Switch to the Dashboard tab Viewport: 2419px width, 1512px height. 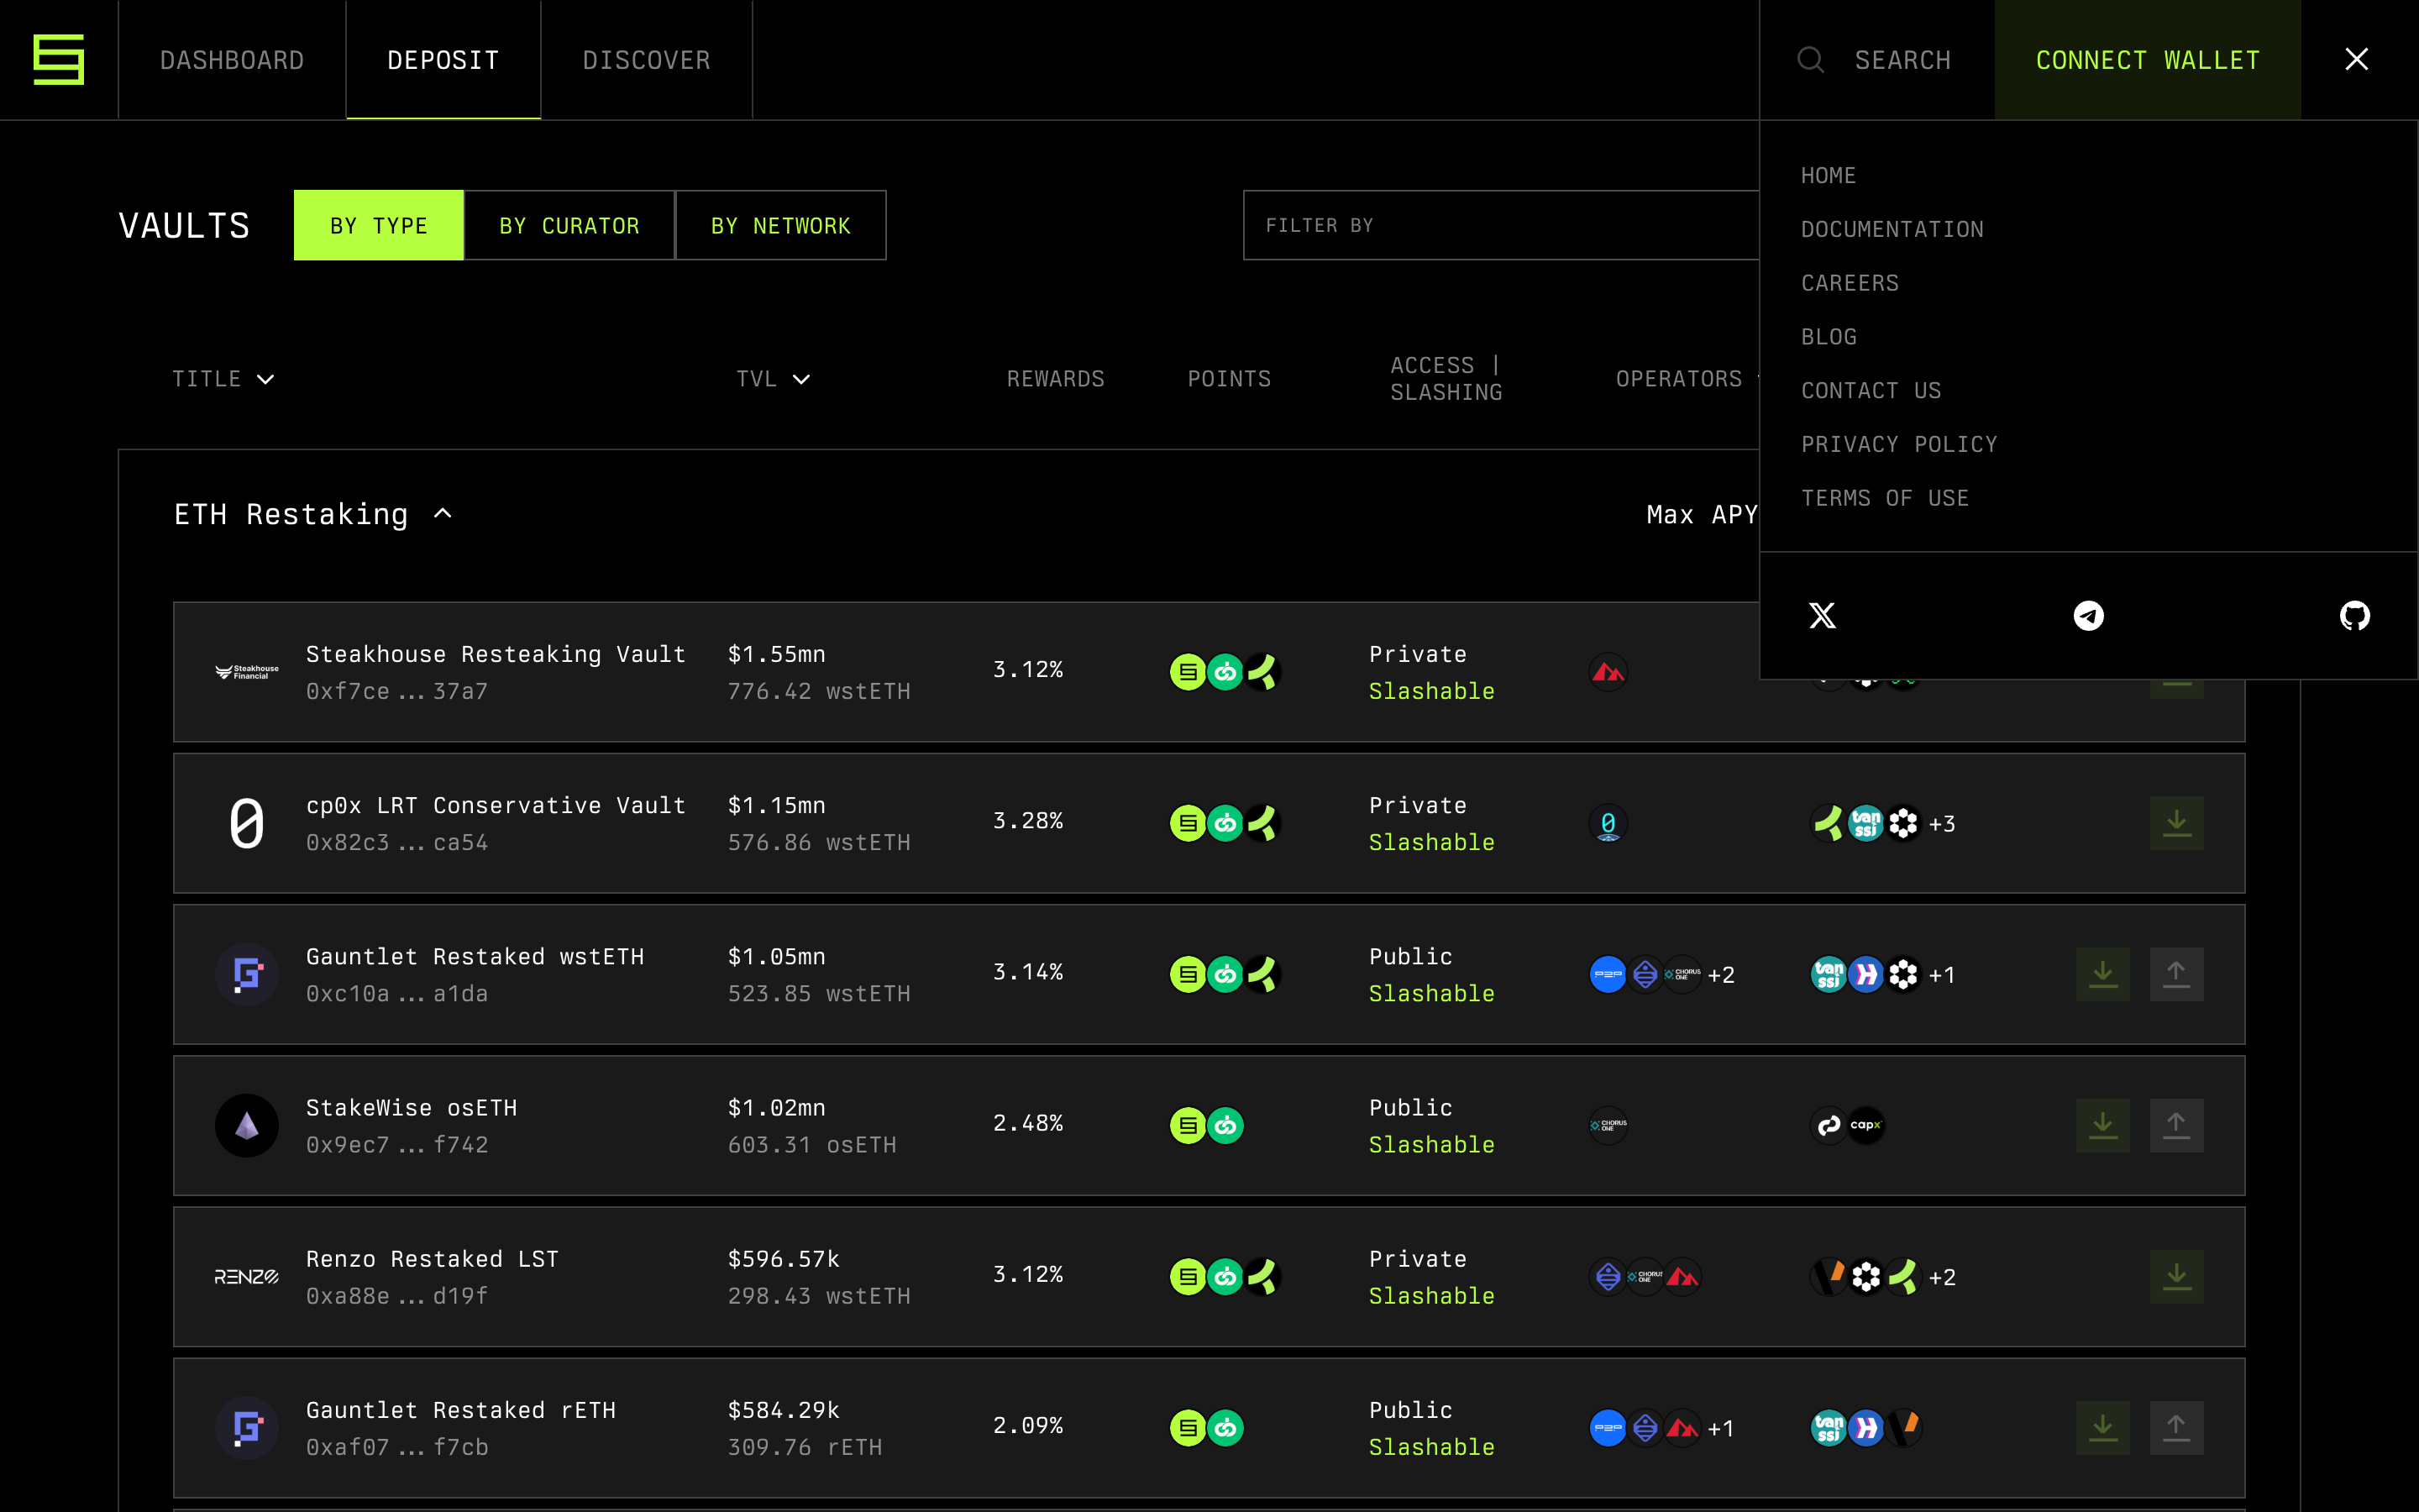[232, 60]
